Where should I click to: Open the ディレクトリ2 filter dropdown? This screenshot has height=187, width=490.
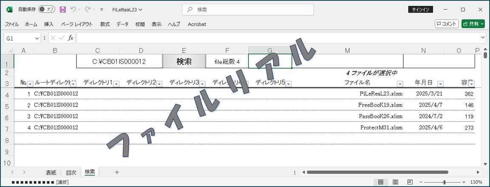coord(159,84)
